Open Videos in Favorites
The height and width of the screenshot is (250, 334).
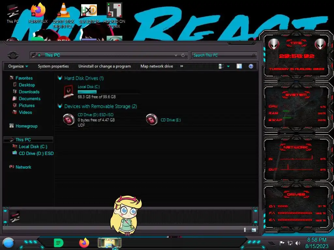pyautogui.click(x=25, y=112)
